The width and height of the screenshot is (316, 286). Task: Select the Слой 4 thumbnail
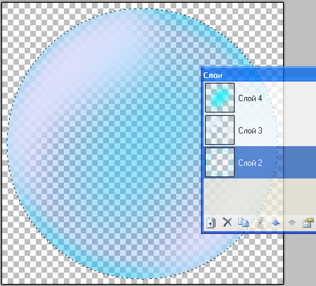coord(220,98)
